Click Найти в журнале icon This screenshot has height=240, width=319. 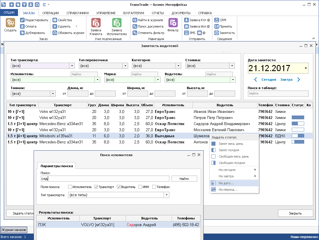pyautogui.click(x=135, y=20)
